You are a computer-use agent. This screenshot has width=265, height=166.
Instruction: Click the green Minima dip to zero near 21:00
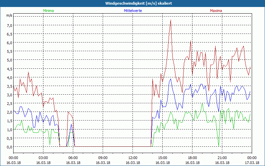(x=219, y=146)
